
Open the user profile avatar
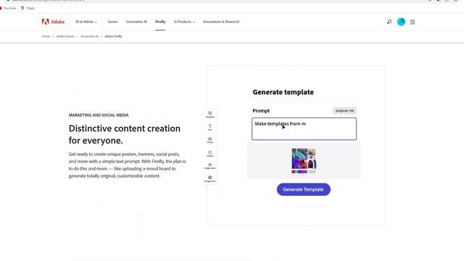[401, 22]
